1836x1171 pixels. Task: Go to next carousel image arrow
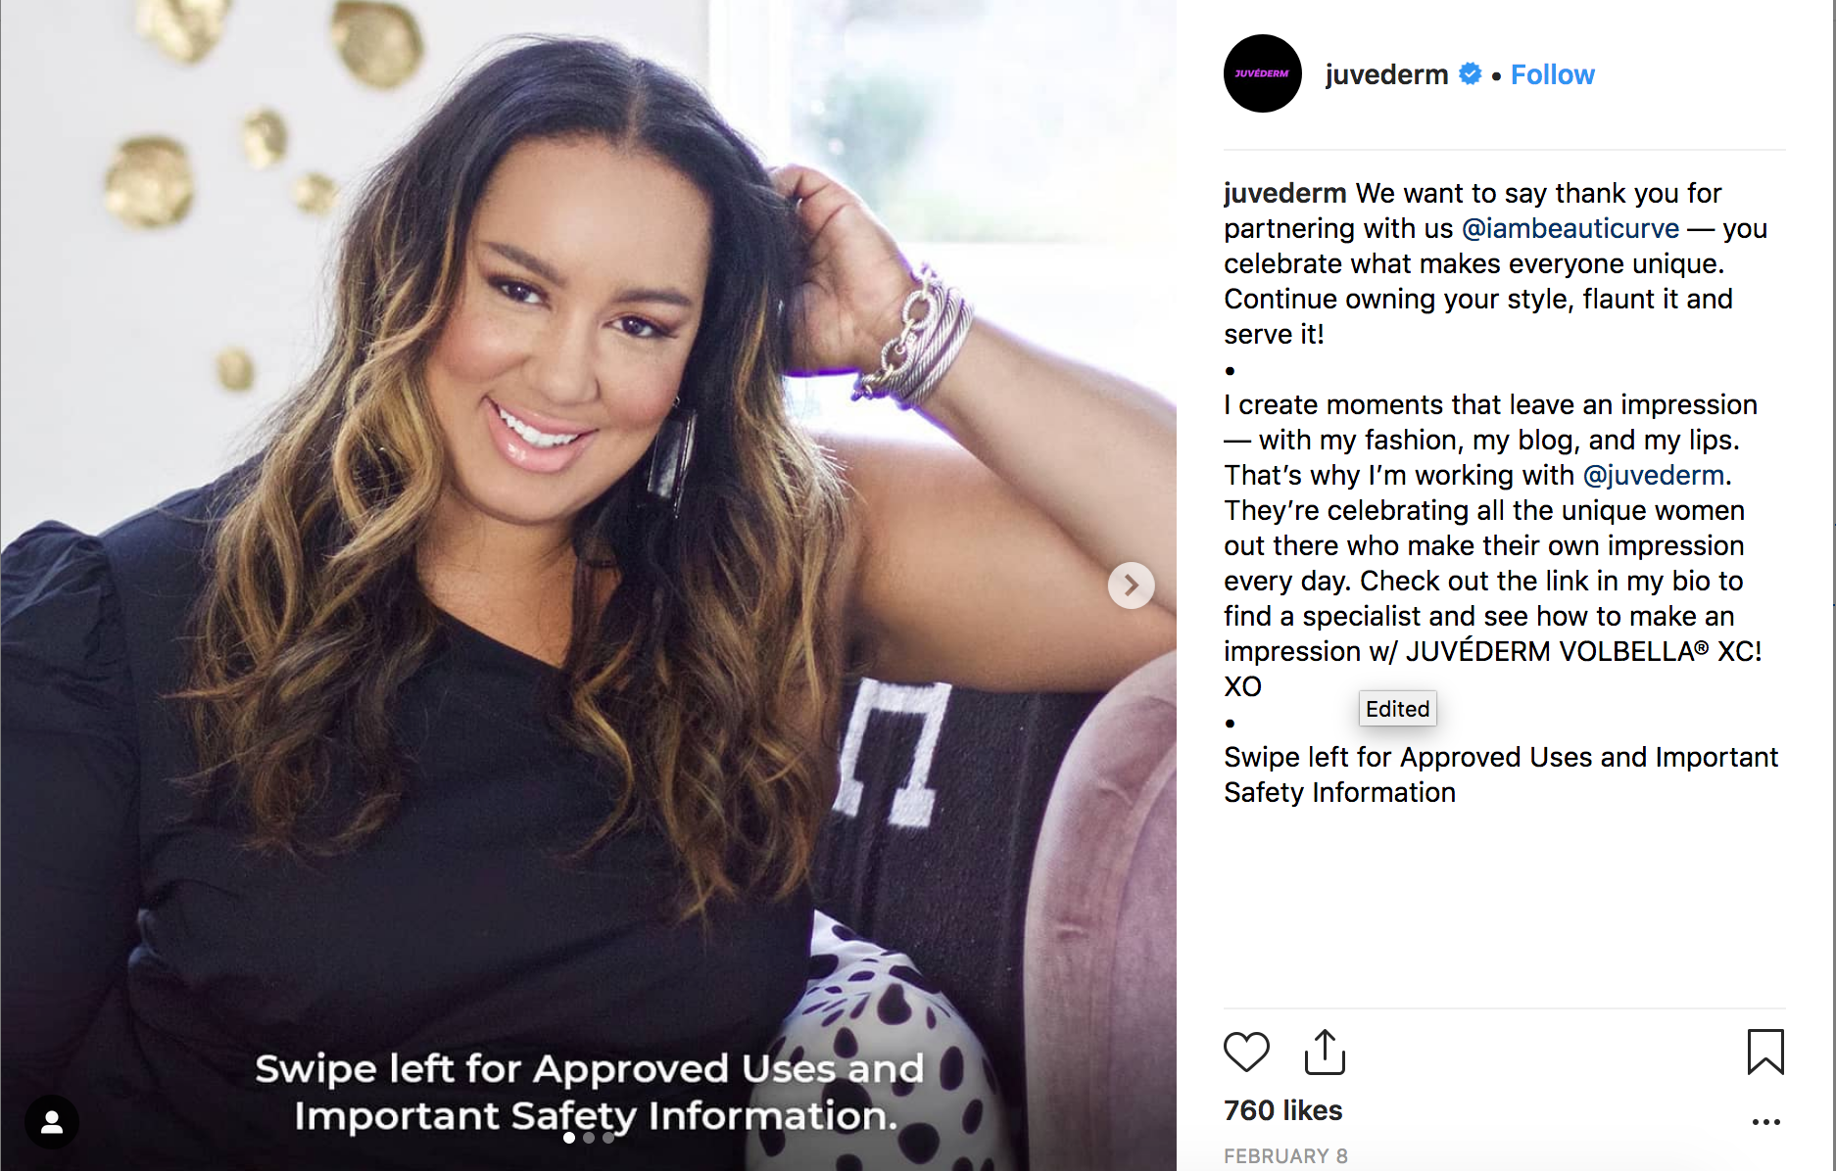click(1132, 585)
